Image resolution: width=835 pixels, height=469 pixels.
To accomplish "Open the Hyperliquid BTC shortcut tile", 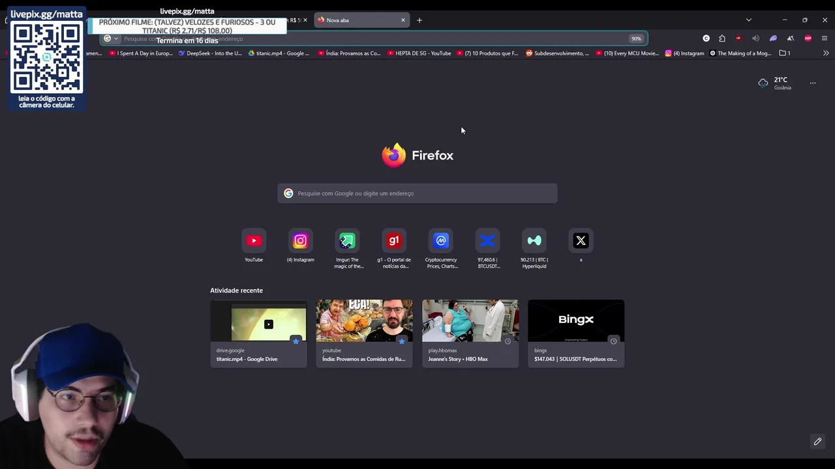I will (x=534, y=241).
